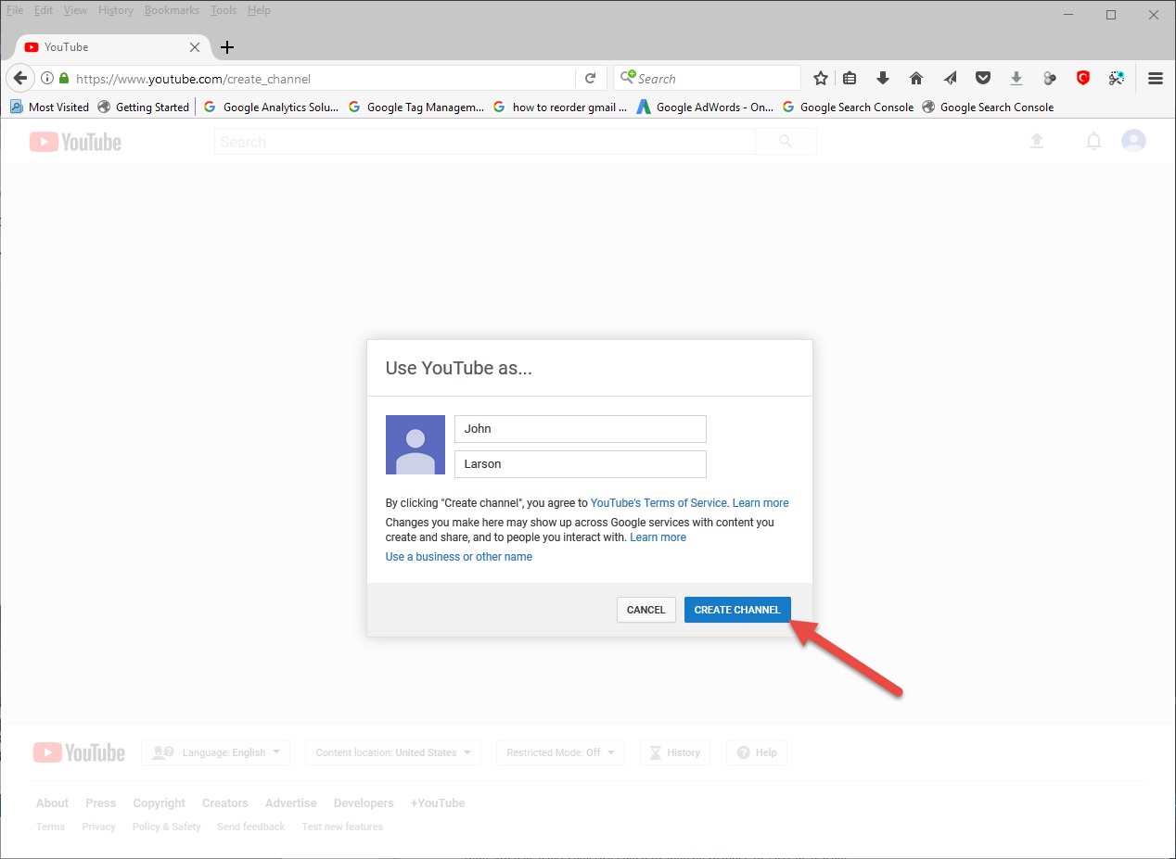The image size is (1176, 859).
Task: Click the last name field containing Larson
Action: point(580,464)
